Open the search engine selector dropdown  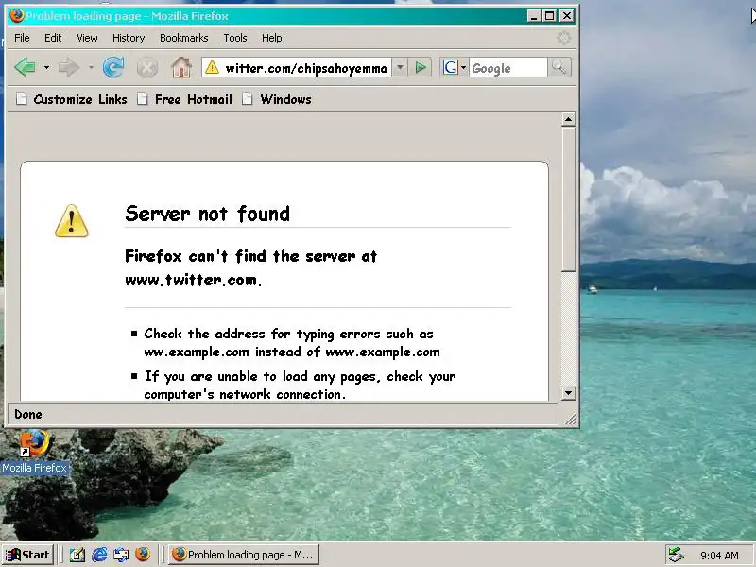455,67
